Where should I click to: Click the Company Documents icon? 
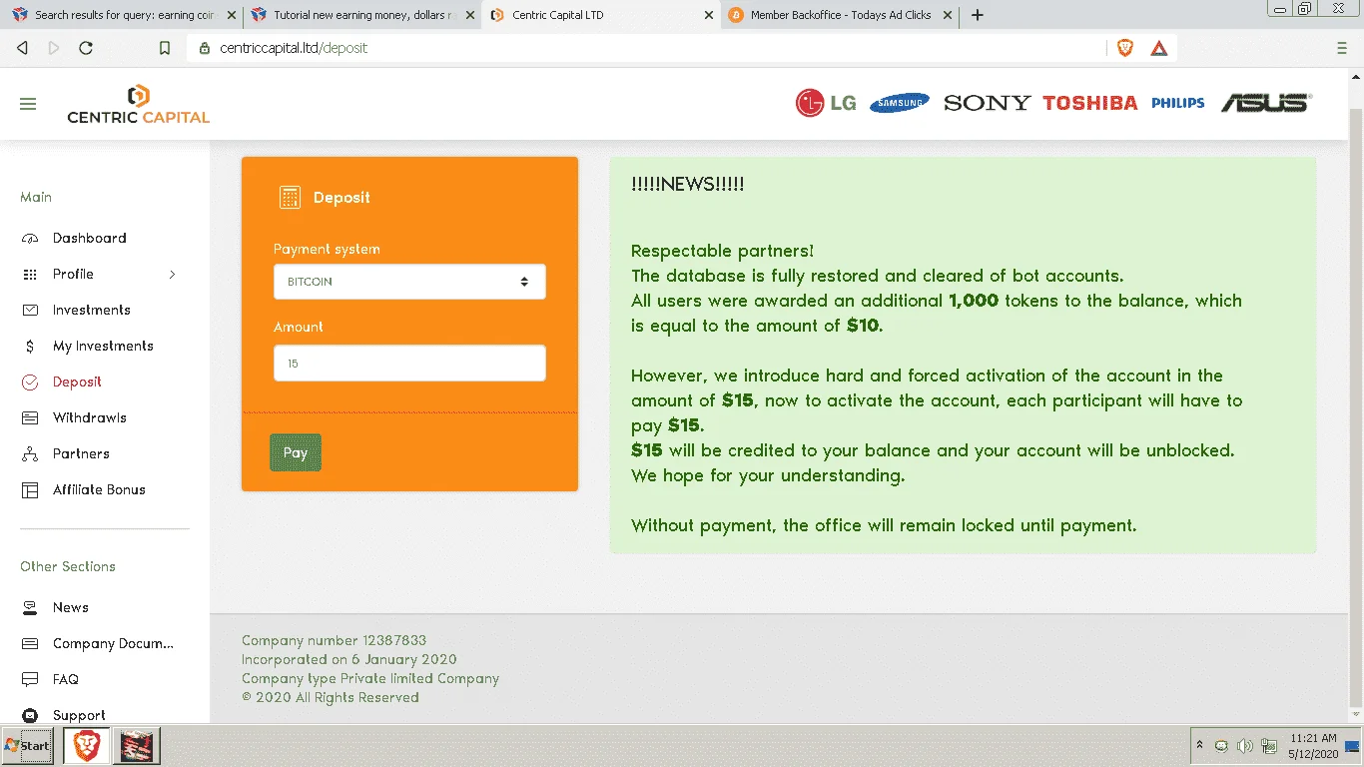[x=30, y=644]
